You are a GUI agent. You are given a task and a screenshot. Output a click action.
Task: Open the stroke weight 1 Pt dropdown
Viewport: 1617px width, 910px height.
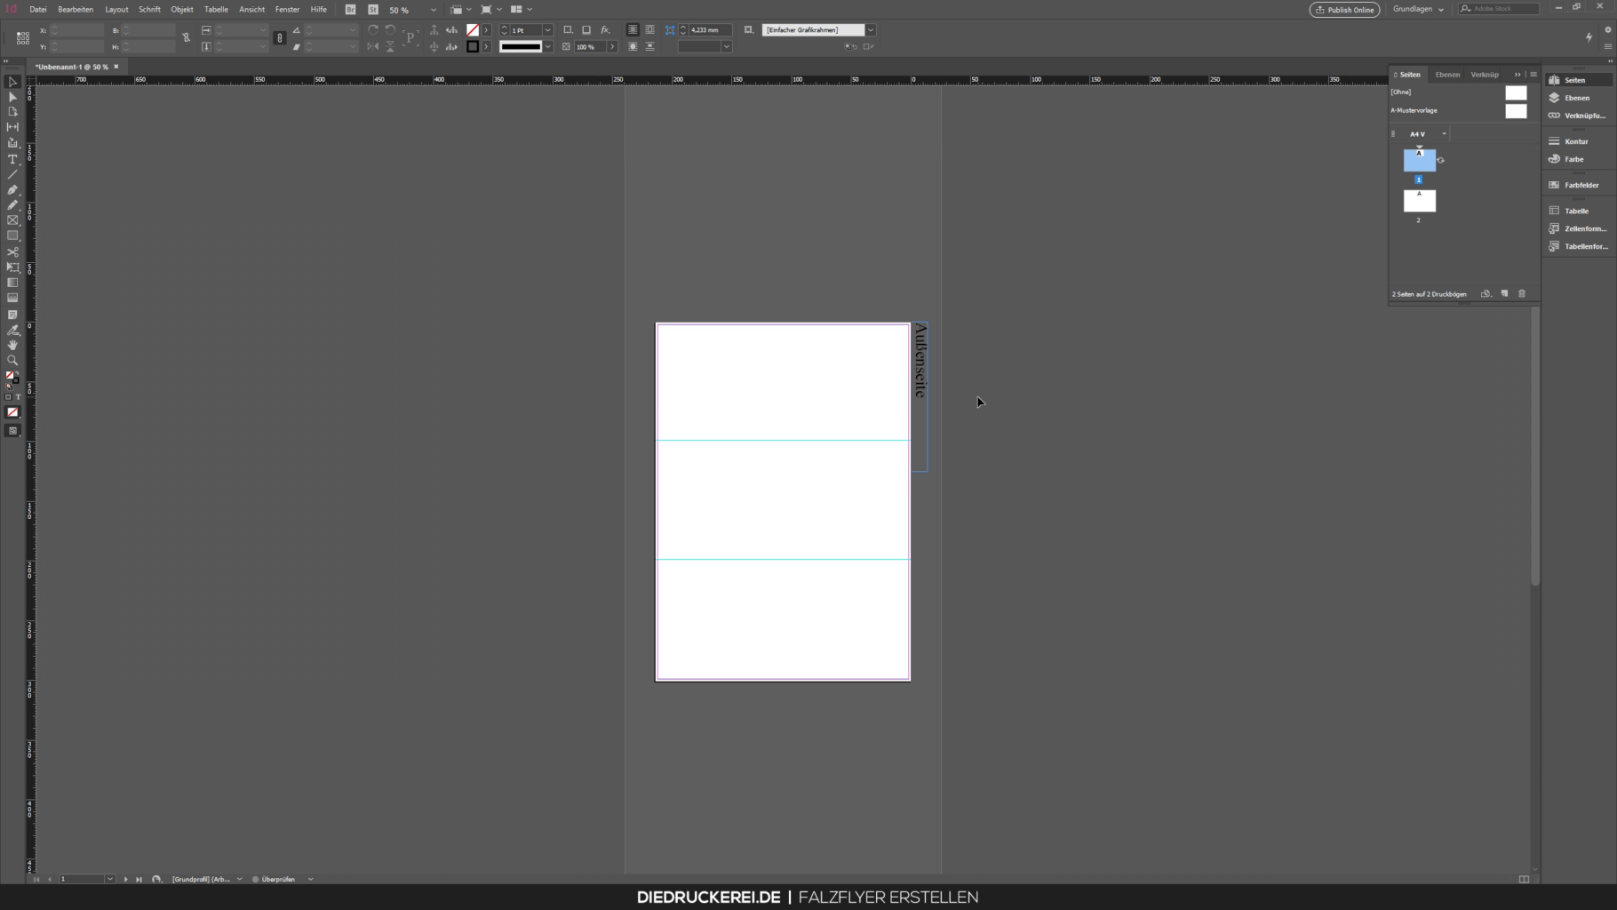point(547,30)
